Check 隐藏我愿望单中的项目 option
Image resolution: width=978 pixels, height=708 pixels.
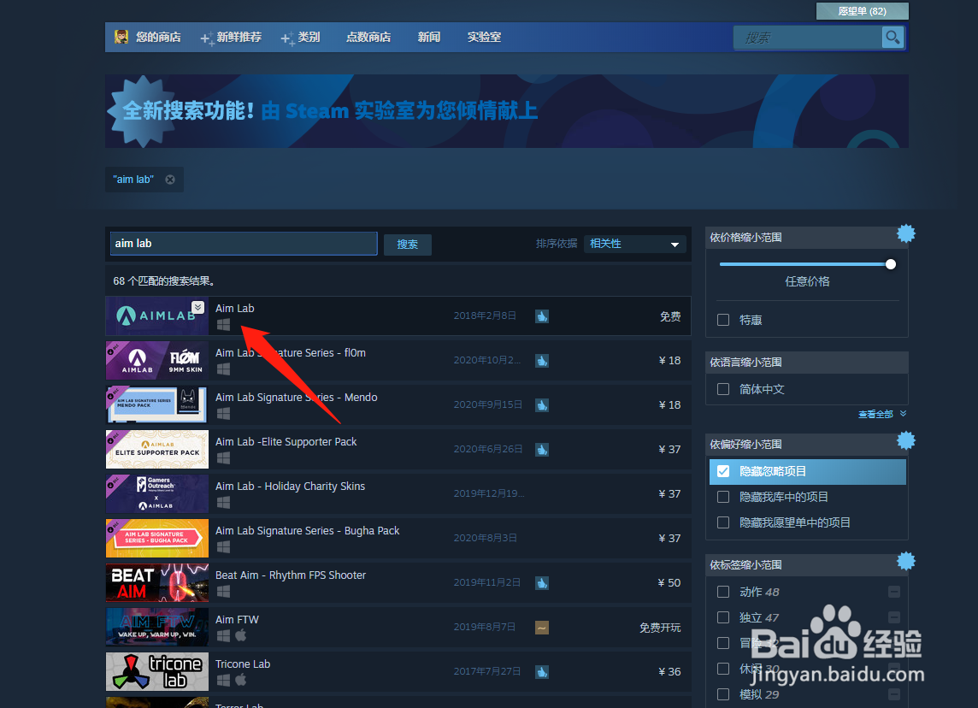coord(723,522)
